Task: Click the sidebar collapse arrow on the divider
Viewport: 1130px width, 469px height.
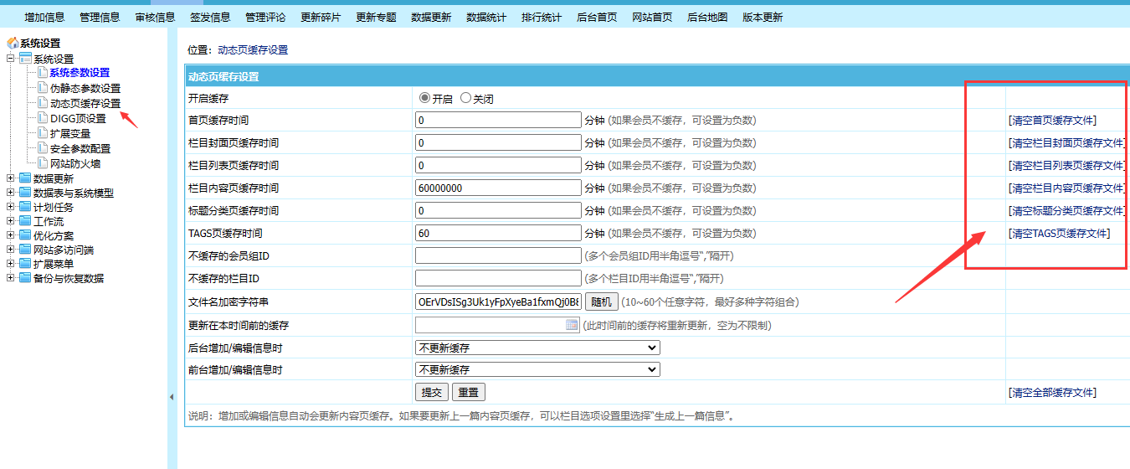Action: coord(172,396)
